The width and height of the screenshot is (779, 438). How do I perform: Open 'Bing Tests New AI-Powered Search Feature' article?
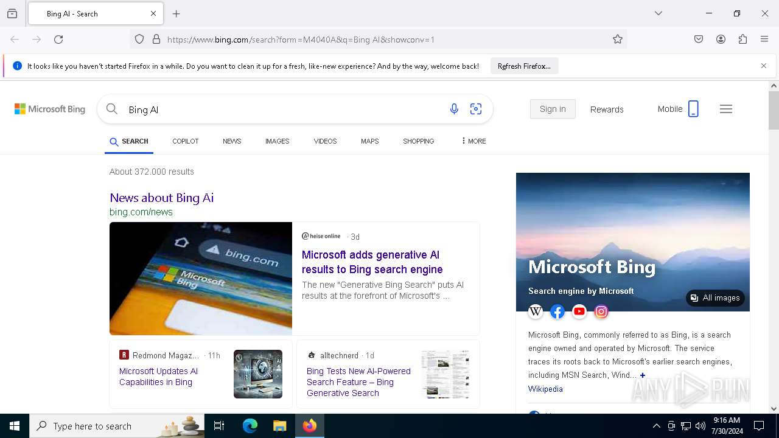click(x=358, y=382)
